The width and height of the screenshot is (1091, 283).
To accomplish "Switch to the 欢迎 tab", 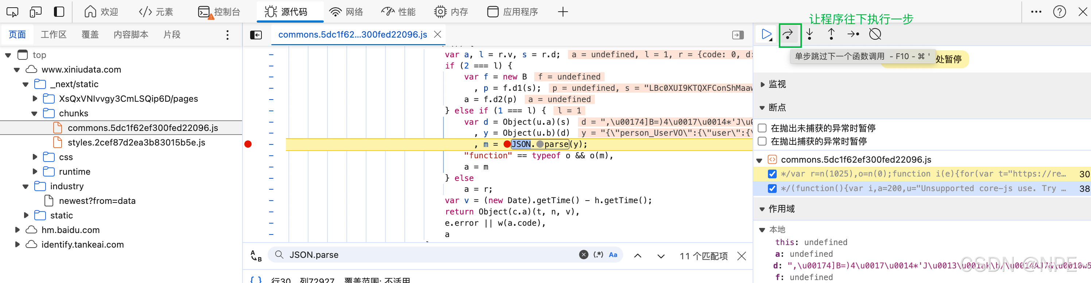I will [x=101, y=12].
